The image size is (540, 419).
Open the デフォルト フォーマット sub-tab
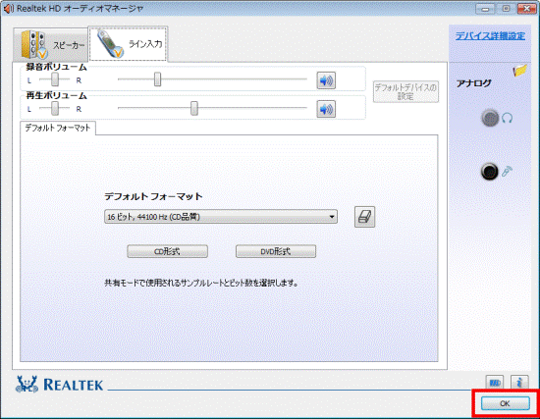click(x=58, y=129)
